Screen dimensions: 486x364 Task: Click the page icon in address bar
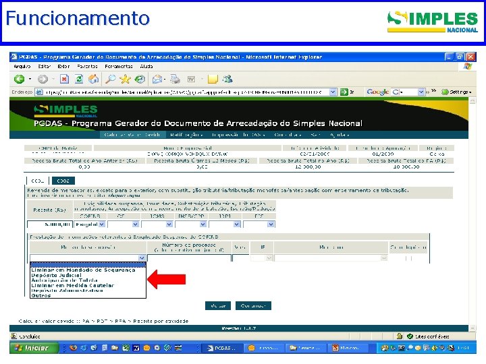[x=39, y=92]
